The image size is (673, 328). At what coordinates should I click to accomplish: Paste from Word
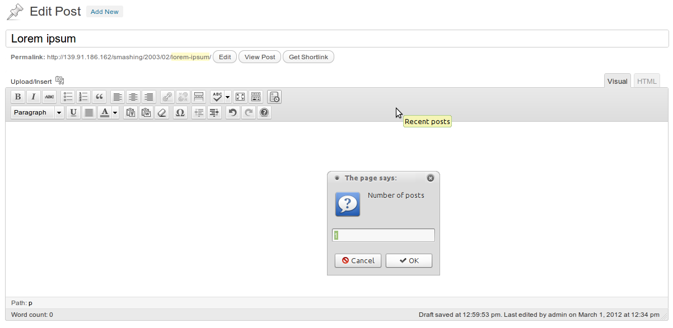click(146, 112)
